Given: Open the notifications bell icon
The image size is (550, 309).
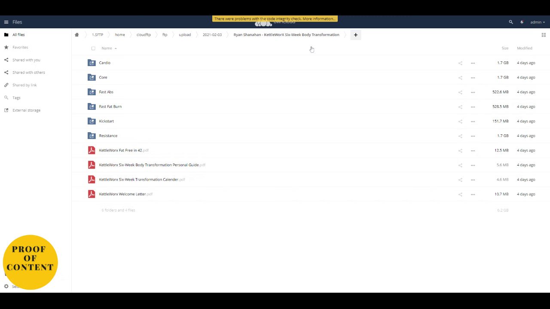Looking at the screenshot, I should pos(522,22).
